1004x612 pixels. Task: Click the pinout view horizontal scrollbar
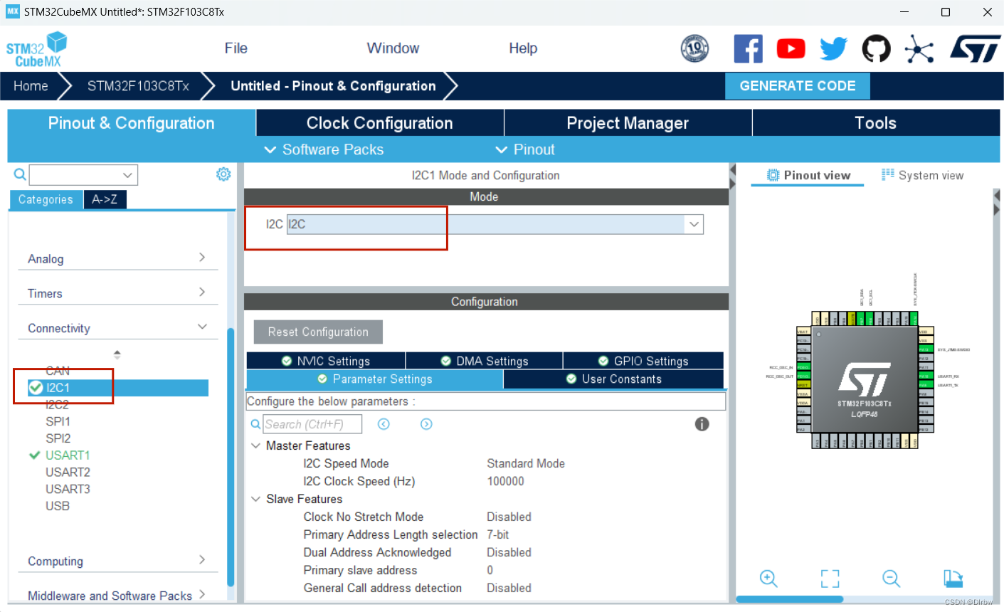coord(790,599)
